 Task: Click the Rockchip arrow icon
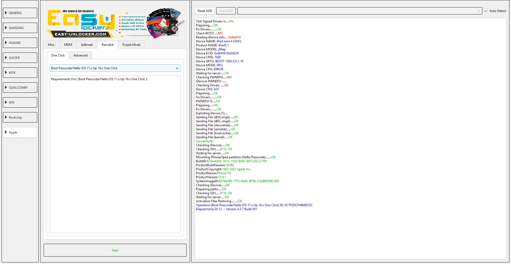(6, 117)
